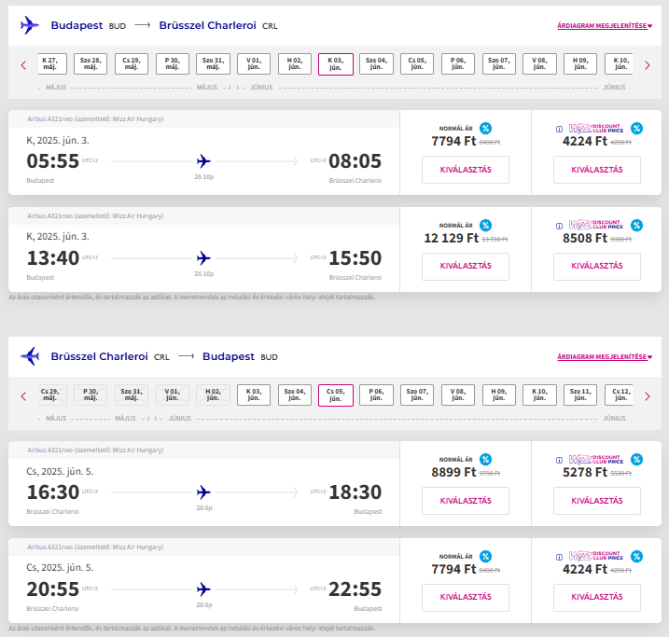Expand the outbound price chart (Árdiagram megjelenítése)
The image size is (669, 637).
604,25
